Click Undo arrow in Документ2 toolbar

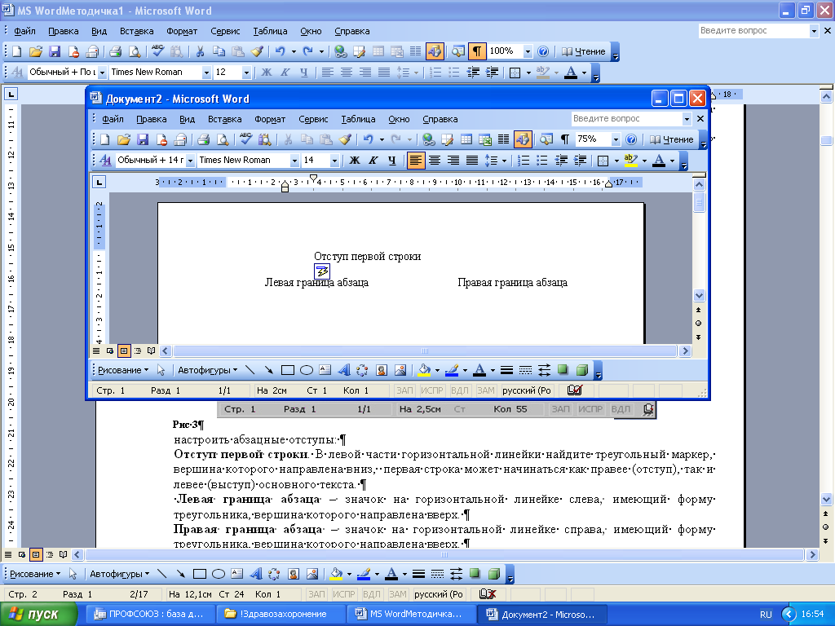pyautogui.click(x=368, y=139)
